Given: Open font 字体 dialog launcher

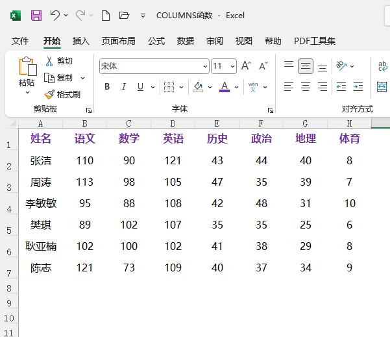Looking at the screenshot, I should coord(271,110).
